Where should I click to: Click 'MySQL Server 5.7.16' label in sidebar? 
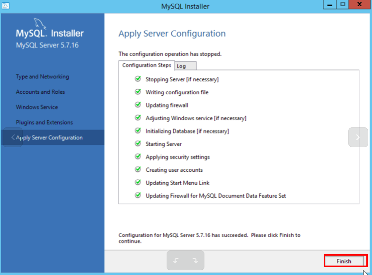47,45
